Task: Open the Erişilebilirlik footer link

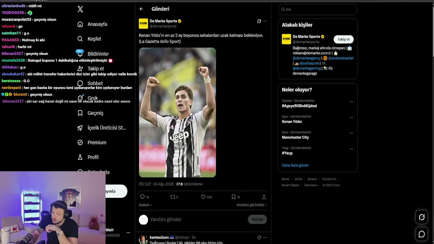Action: (x=329, y=179)
